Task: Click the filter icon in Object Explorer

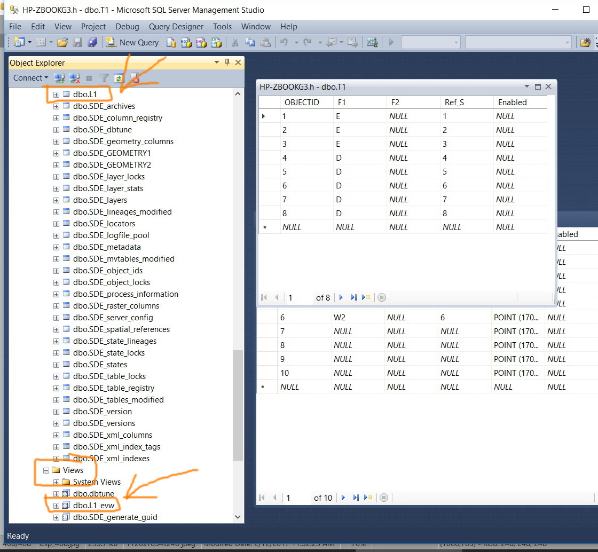Action: pos(104,78)
